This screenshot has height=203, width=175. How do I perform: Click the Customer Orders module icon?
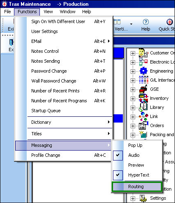143,53
